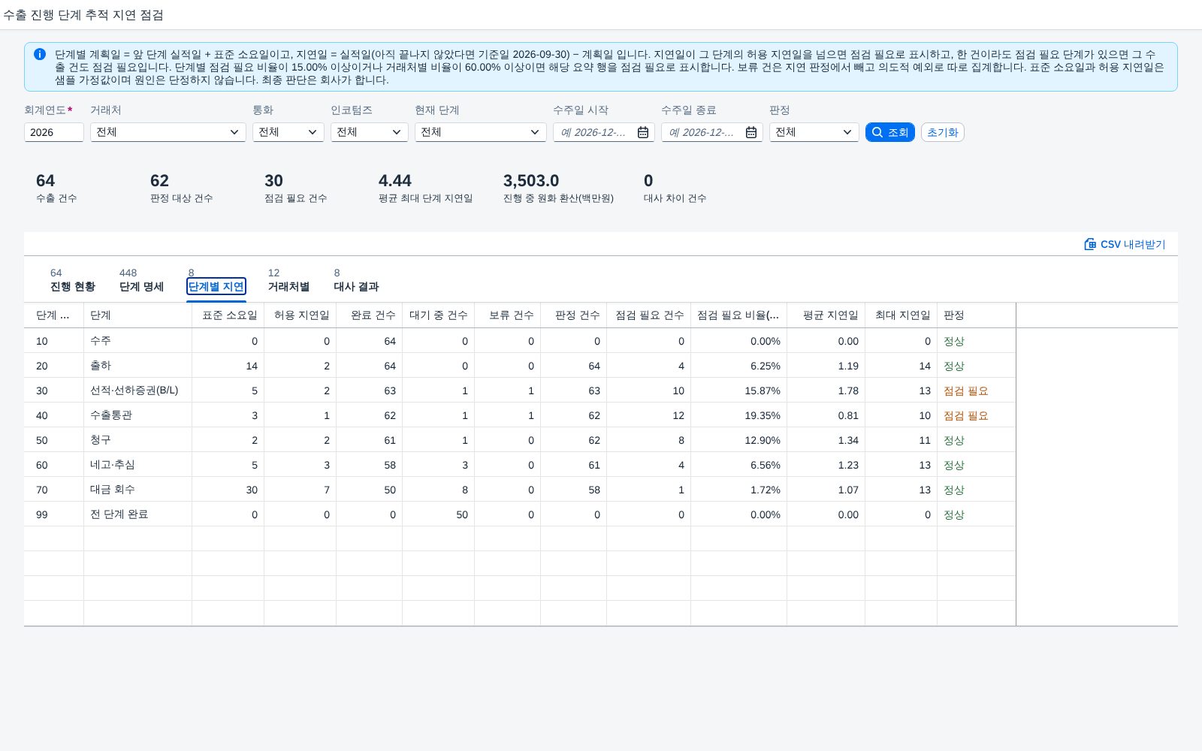Reset filters with the 초기화 button

943,132
